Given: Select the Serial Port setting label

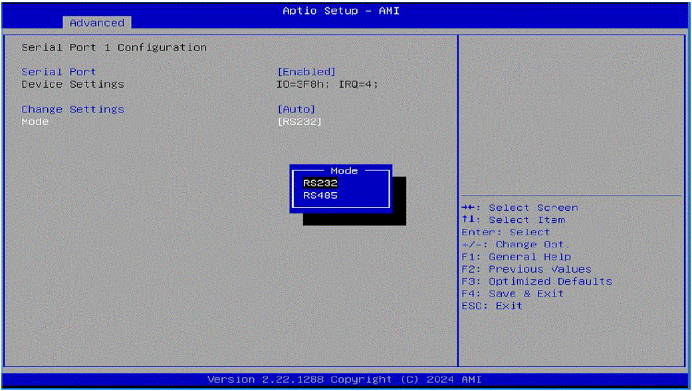Looking at the screenshot, I should click(x=58, y=72).
